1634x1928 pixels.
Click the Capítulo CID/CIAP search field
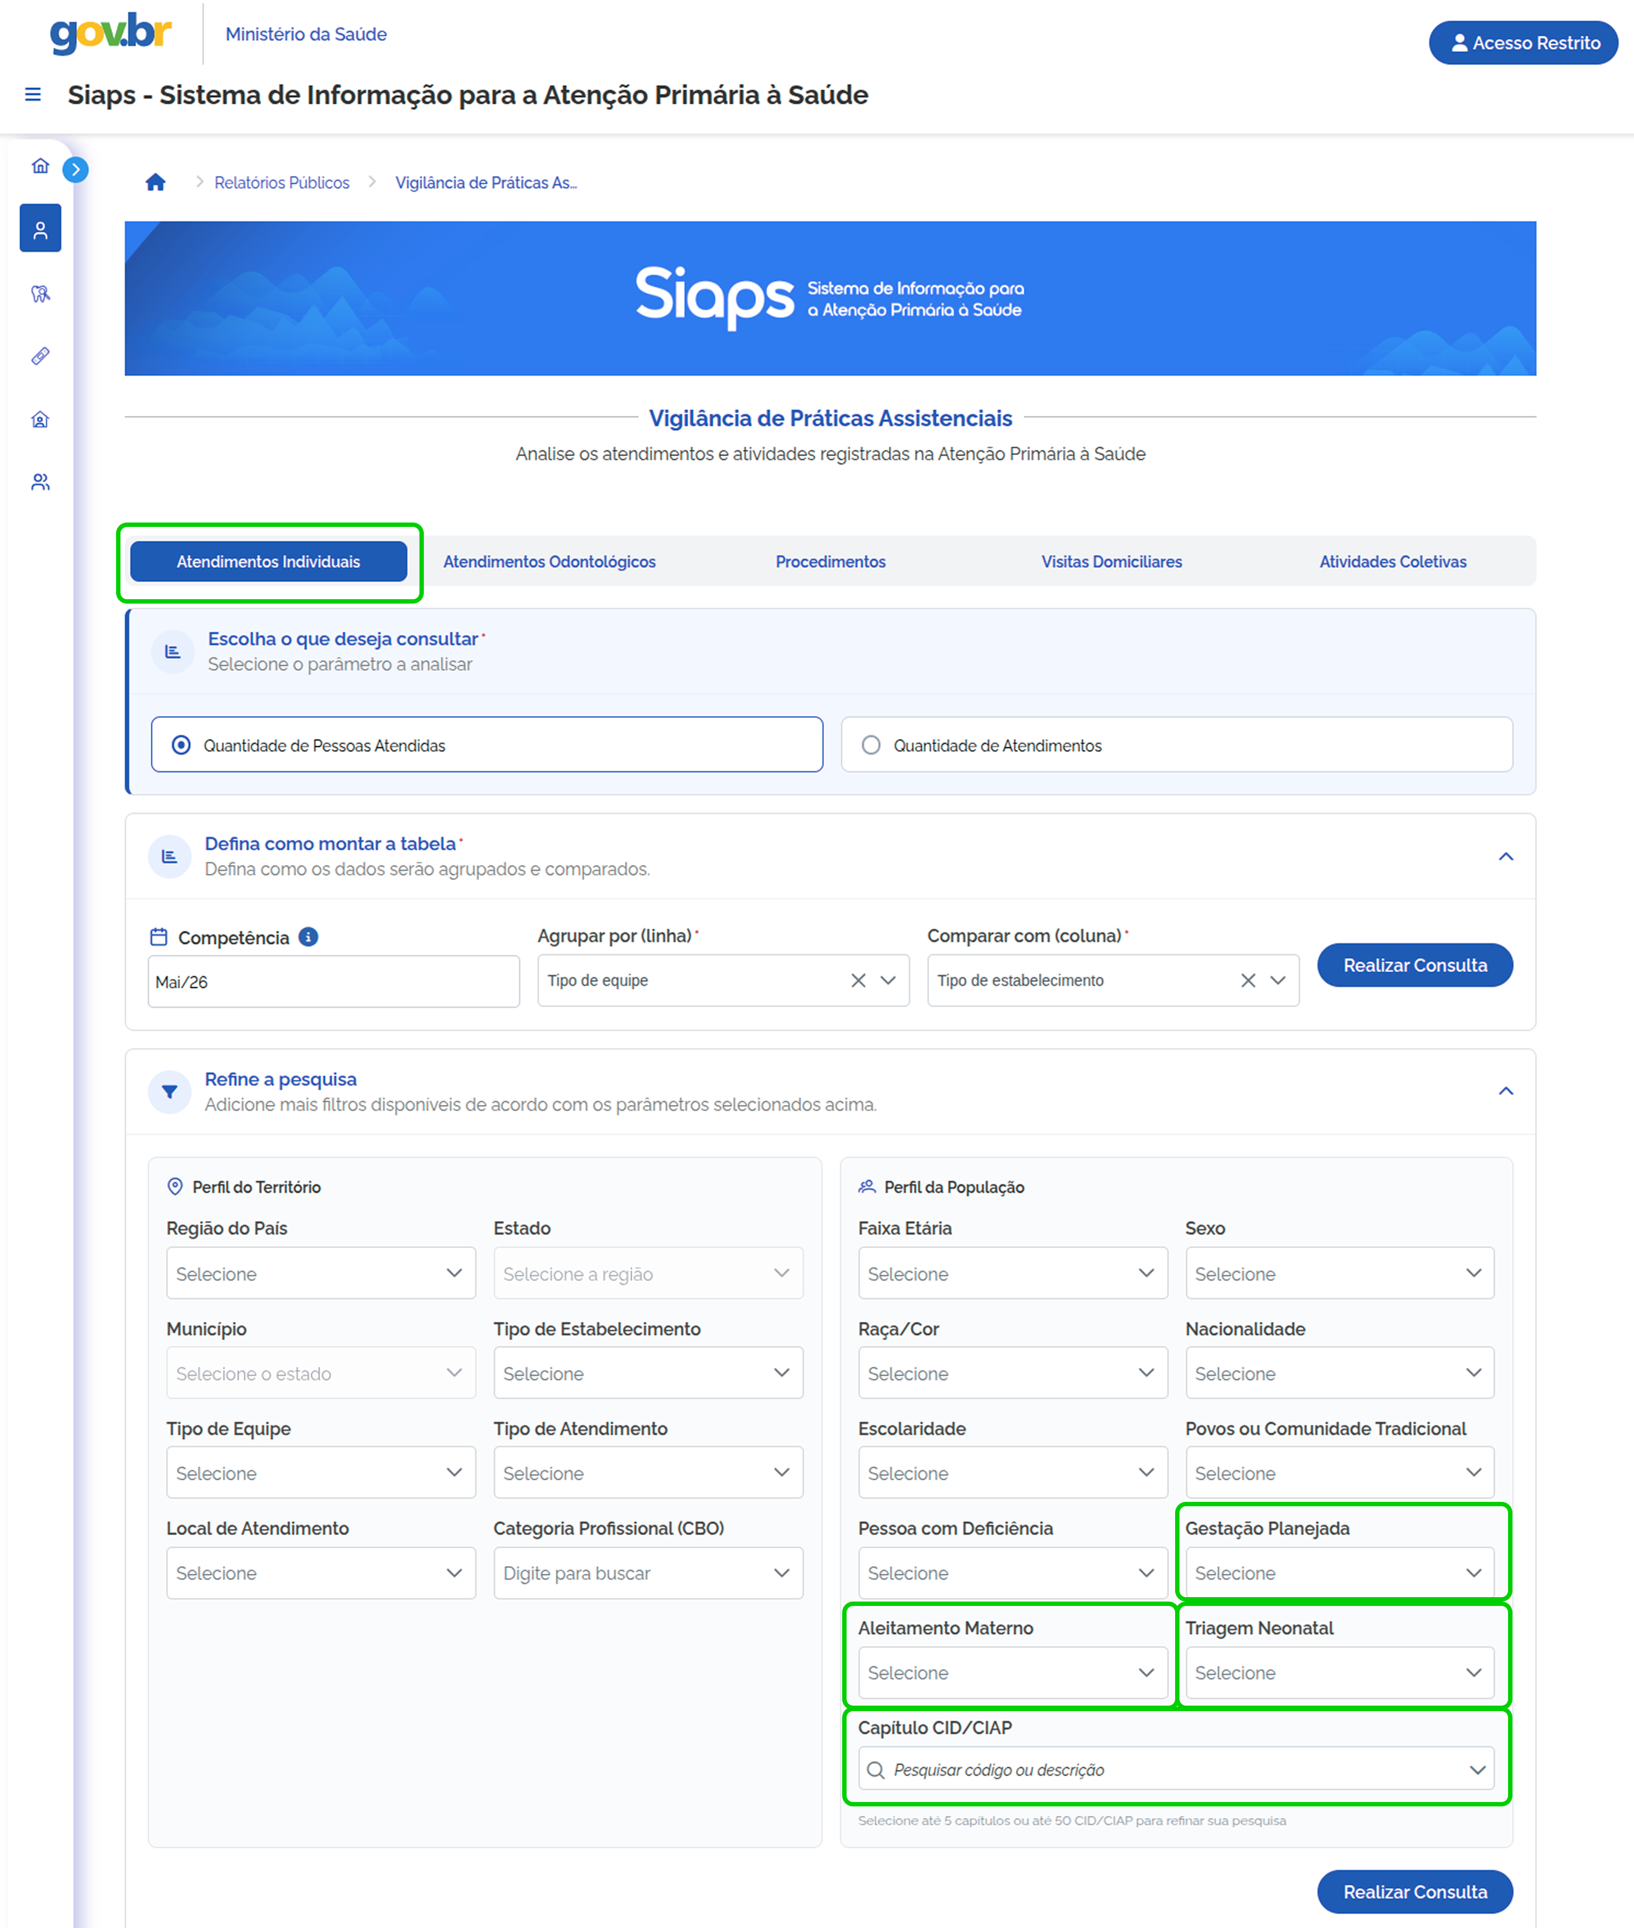point(1176,1770)
